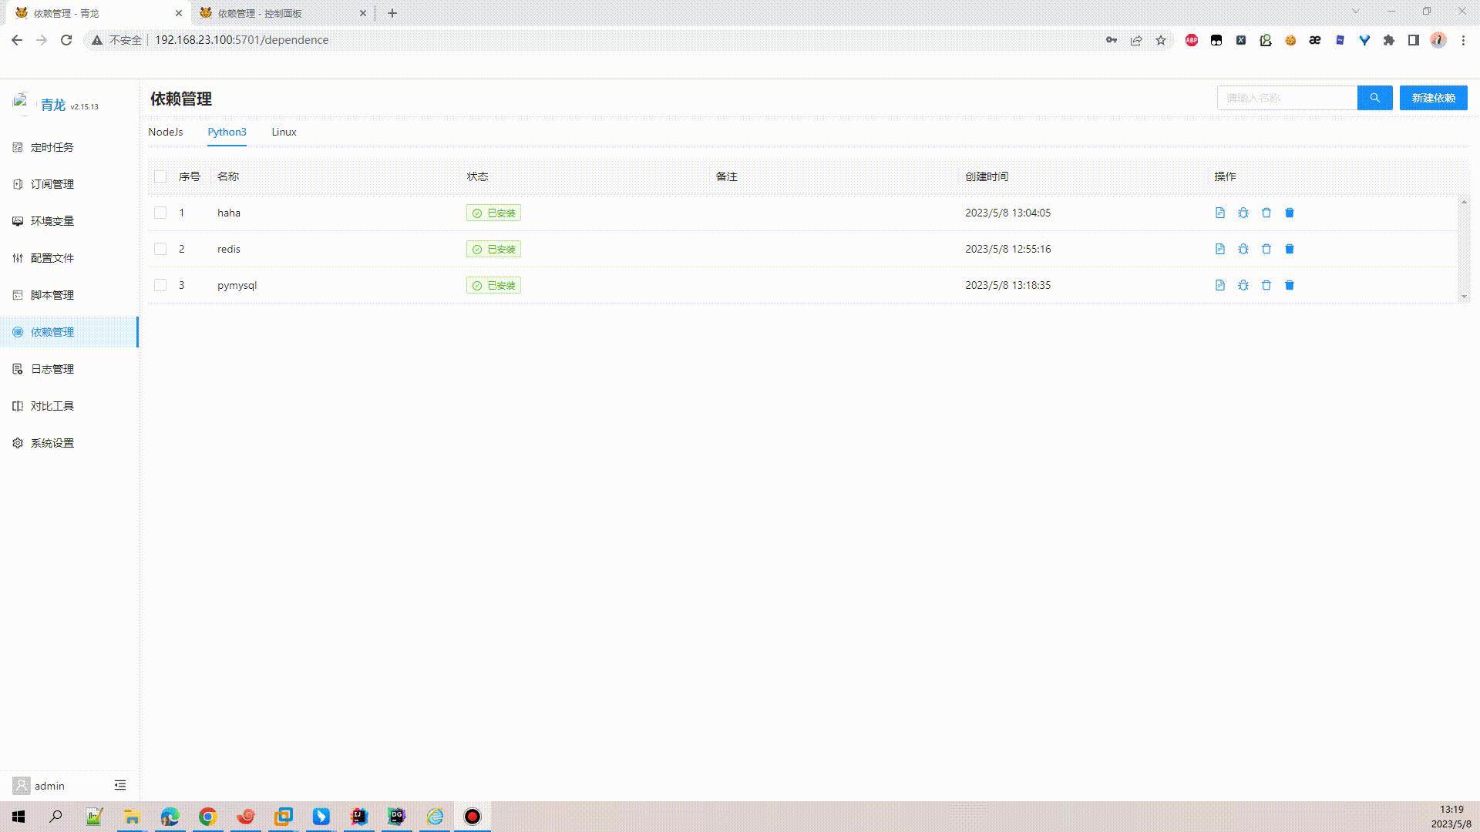The height and width of the screenshot is (832, 1480).
Task: Check the box for the pymysql row
Action: coord(160,285)
